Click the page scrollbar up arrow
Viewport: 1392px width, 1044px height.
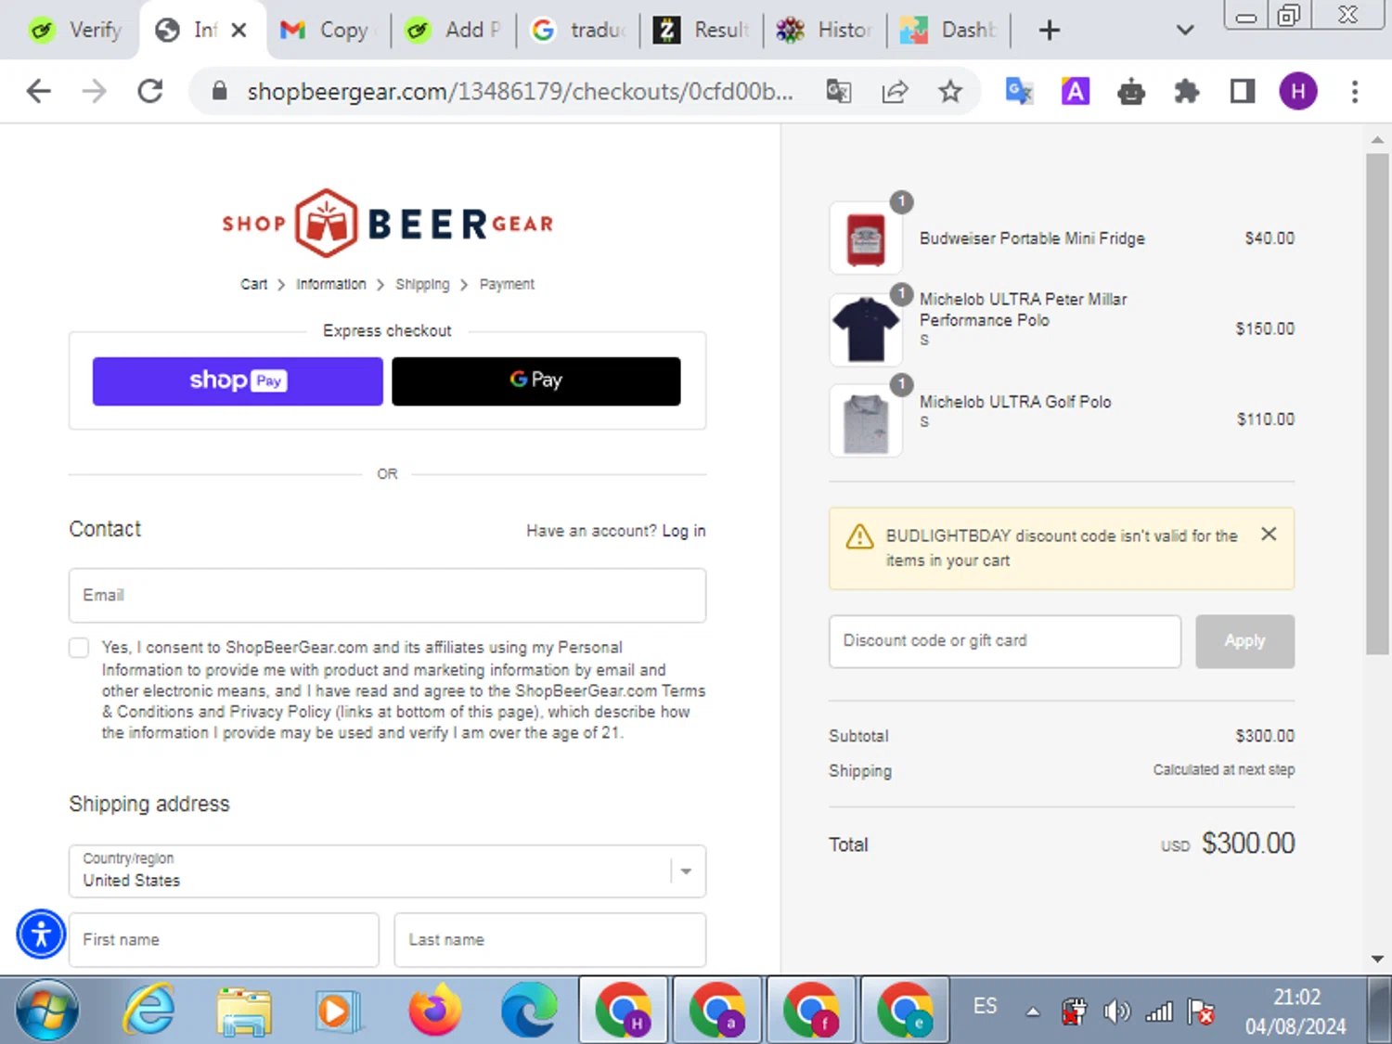click(x=1377, y=139)
